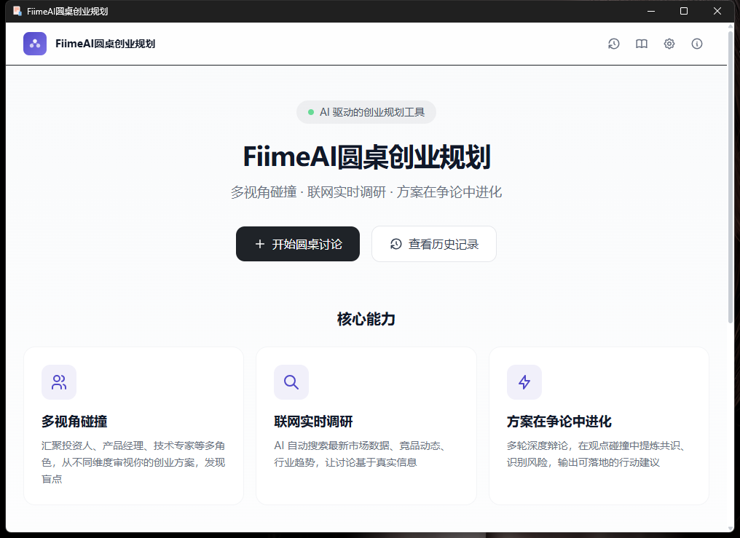Open 查看历史记录 button
This screenshot has width=740, height=538.
click(x=434, y=244)
